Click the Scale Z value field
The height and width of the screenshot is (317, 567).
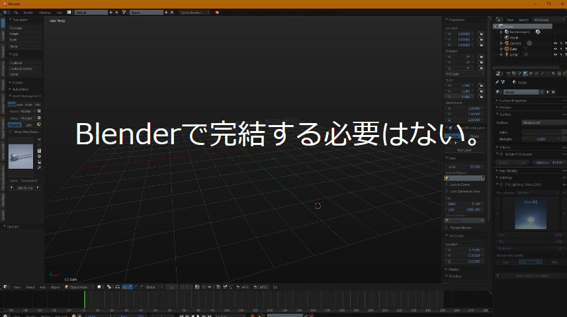pyautogui.click(x=460, y=97)
